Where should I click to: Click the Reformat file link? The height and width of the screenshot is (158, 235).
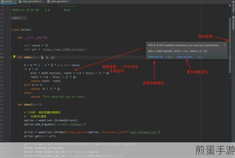coord(155,57)
